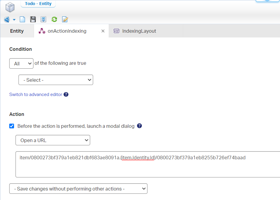The image size is (280, 200).
Task: Click the blue back arrow icon
Action: [7, 20]
